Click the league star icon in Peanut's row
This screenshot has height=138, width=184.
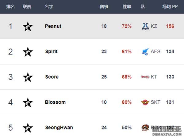[x=28, y=26]
